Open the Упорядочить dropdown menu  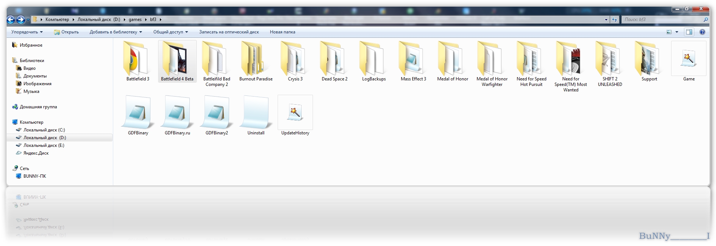(27, 32)
